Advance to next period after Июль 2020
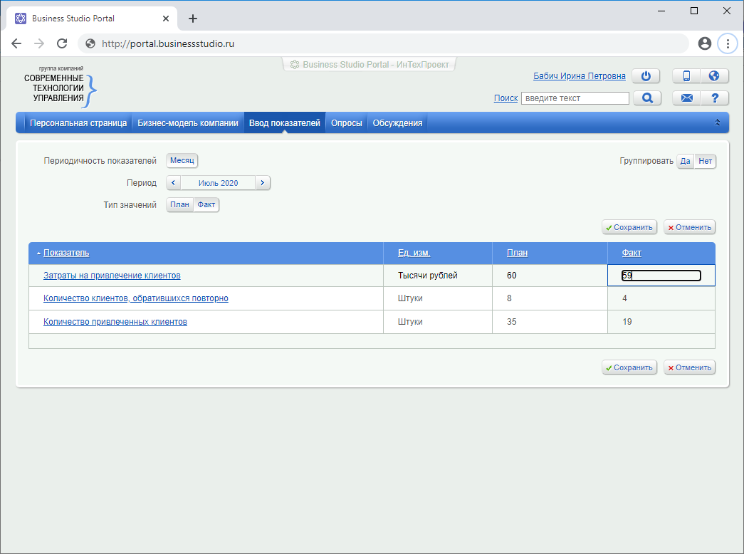The width and height of the screenshot is (744, 554). (263, 183)
